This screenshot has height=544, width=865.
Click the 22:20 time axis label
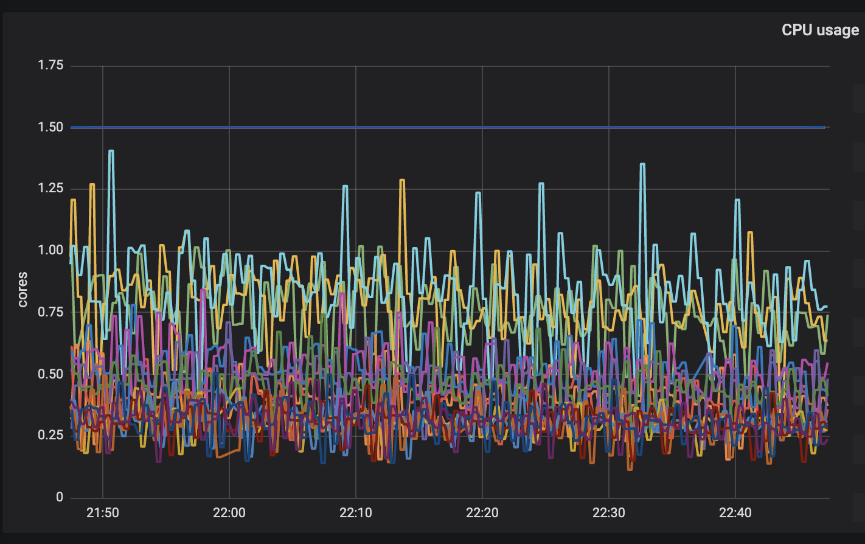[x=482, y=512]
